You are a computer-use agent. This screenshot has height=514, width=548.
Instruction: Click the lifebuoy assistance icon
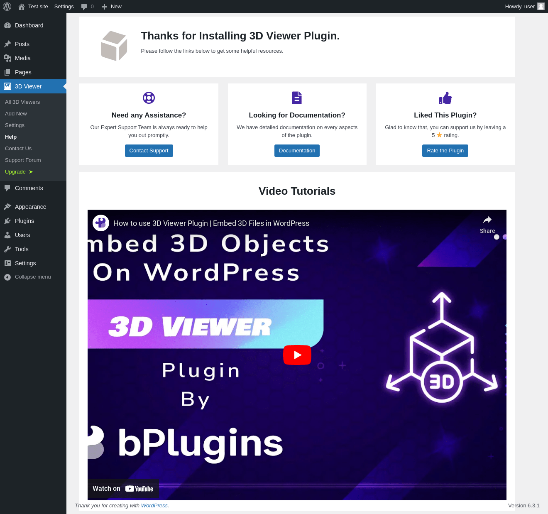click(x=149, y=98)
